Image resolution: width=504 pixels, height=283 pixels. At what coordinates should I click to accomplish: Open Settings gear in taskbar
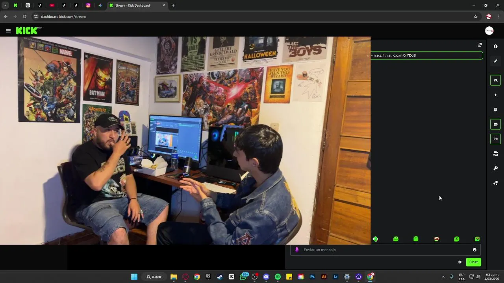(x=347, y=277)
